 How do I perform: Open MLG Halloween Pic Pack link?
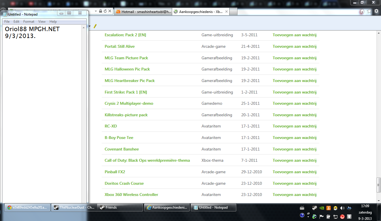127,69
